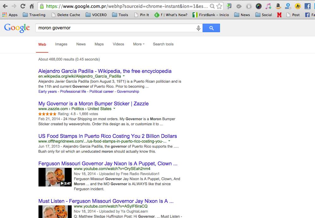The image size is (315, 218).
Task: Reload the page with refresh icon
Action: click(23, 6)
